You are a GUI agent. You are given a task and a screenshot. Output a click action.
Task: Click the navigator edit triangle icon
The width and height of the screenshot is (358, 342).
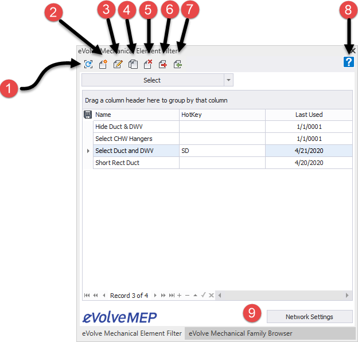(195, 296)
